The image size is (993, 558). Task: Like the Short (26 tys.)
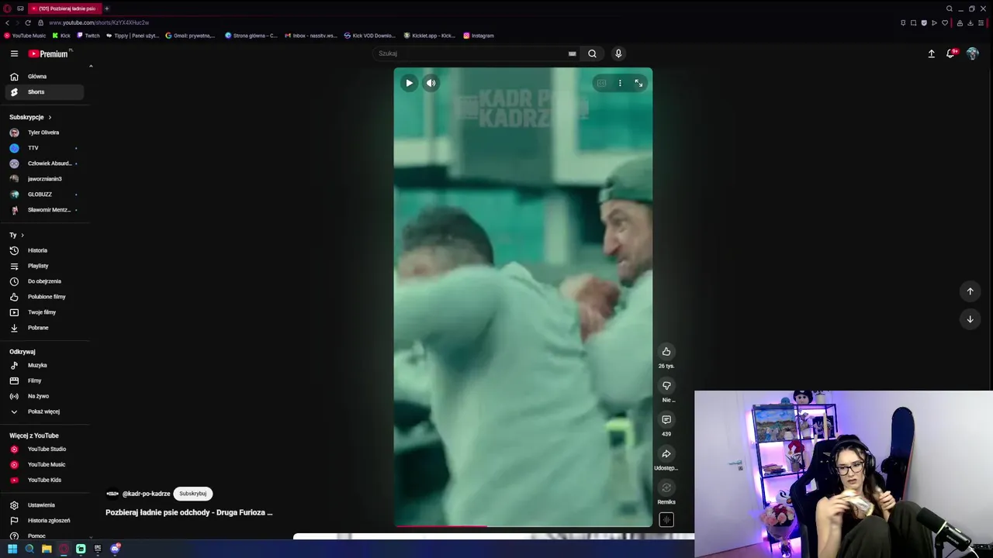coord(666,352)
